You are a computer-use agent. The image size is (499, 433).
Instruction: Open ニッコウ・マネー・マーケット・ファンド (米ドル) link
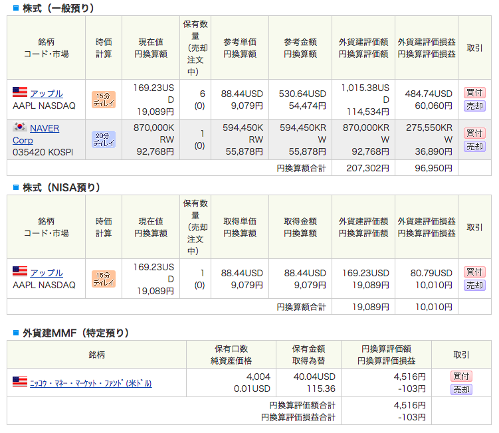click(x=91, y=383)
